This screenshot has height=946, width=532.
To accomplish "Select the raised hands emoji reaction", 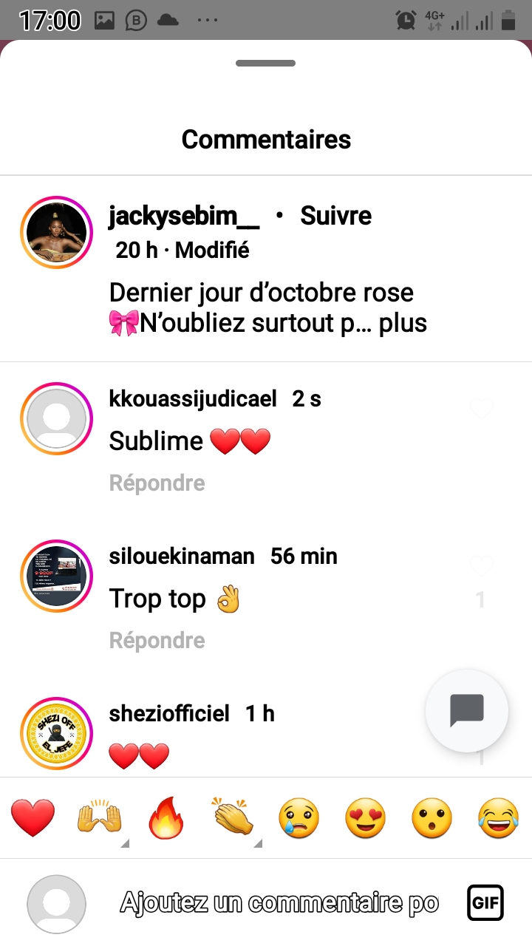I will tap(100, 819).
